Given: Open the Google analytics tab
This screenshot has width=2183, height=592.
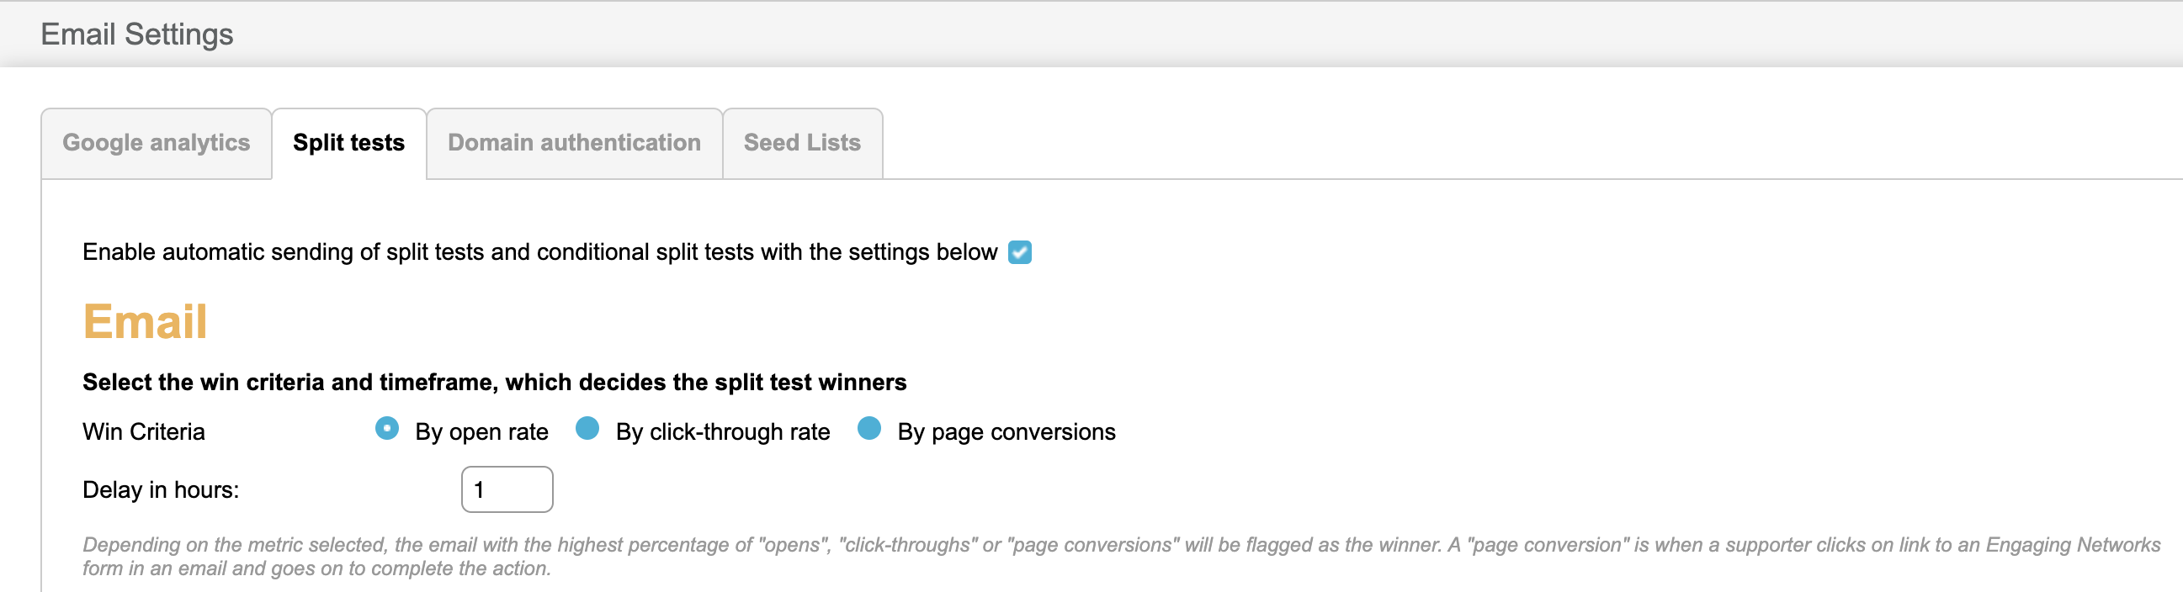Looking at the screenshot, I should (x=156, y=143).
